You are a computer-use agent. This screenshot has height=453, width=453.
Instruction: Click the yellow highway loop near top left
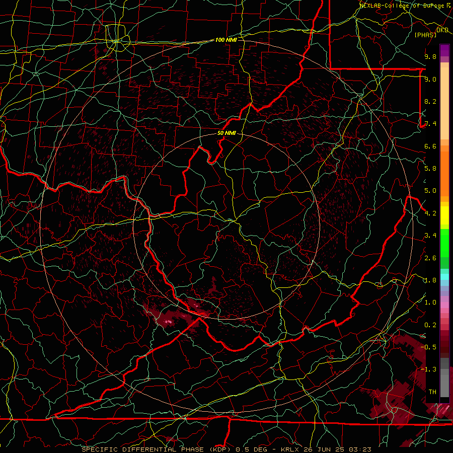(x=117, y=38)
